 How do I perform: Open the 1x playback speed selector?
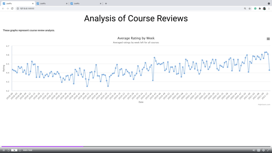tap(14, 150)
